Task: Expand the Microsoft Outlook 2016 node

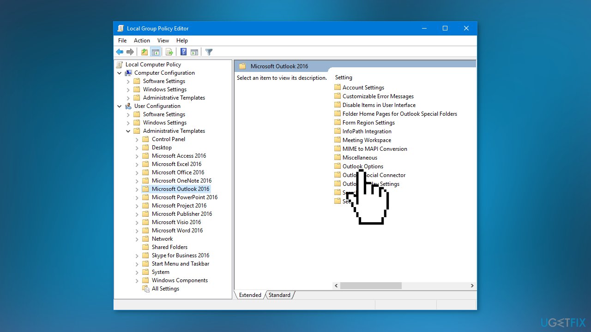Action: click(x=137, y=189)
